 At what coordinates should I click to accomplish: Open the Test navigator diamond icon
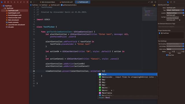coord(18,2)
